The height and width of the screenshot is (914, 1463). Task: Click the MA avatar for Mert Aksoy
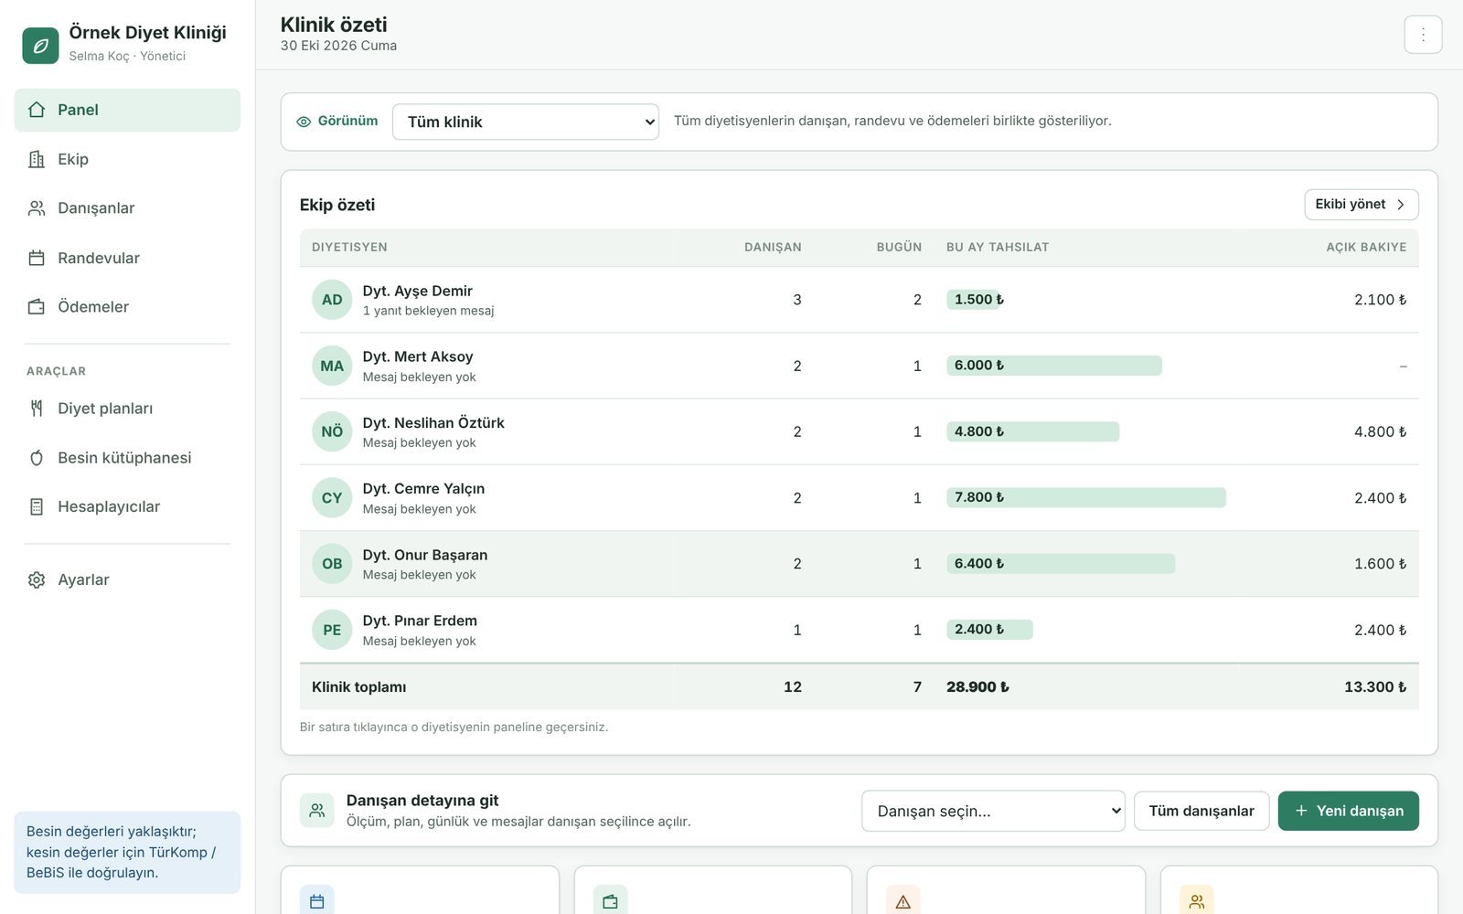pos(332,366)
